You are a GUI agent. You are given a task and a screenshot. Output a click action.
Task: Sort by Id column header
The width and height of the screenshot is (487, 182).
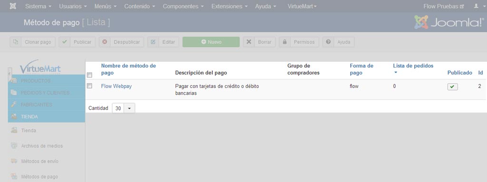pyautogui.click(x=480, y=73)
